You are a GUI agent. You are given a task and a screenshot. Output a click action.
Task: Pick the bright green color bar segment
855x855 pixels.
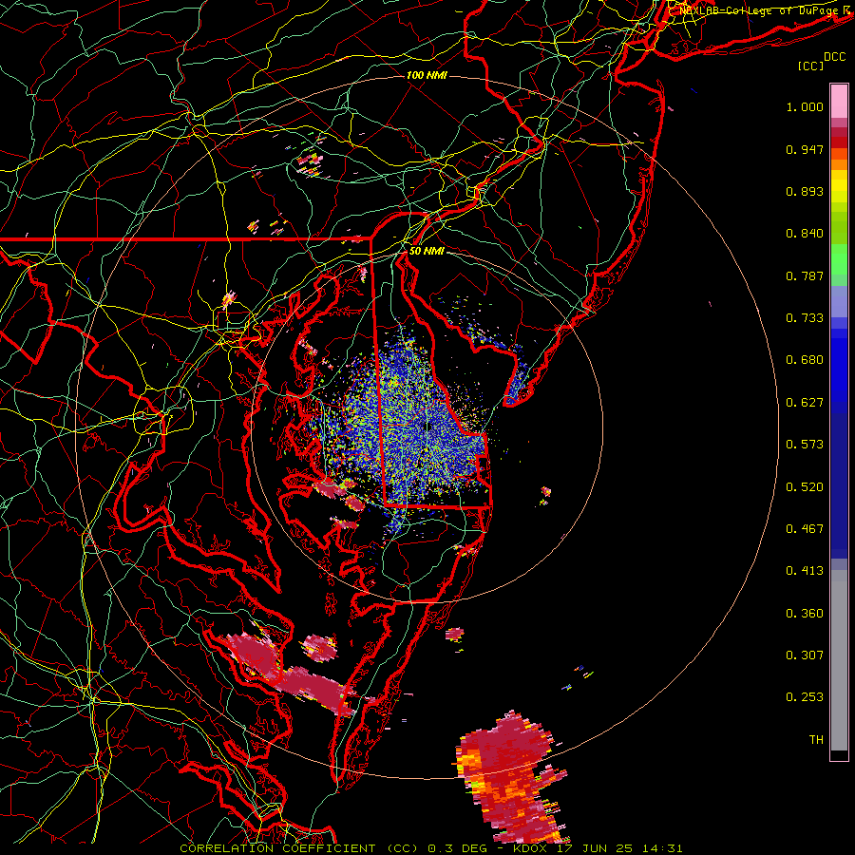(x=839, y=259)
